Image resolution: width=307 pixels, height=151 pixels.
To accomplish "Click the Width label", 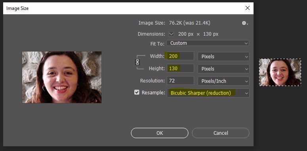I will [157, 56].
